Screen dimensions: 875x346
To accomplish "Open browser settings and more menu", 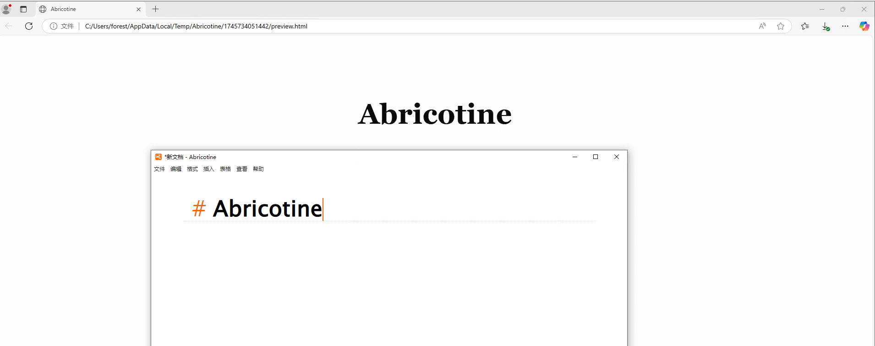I will (x=845, y=26).
